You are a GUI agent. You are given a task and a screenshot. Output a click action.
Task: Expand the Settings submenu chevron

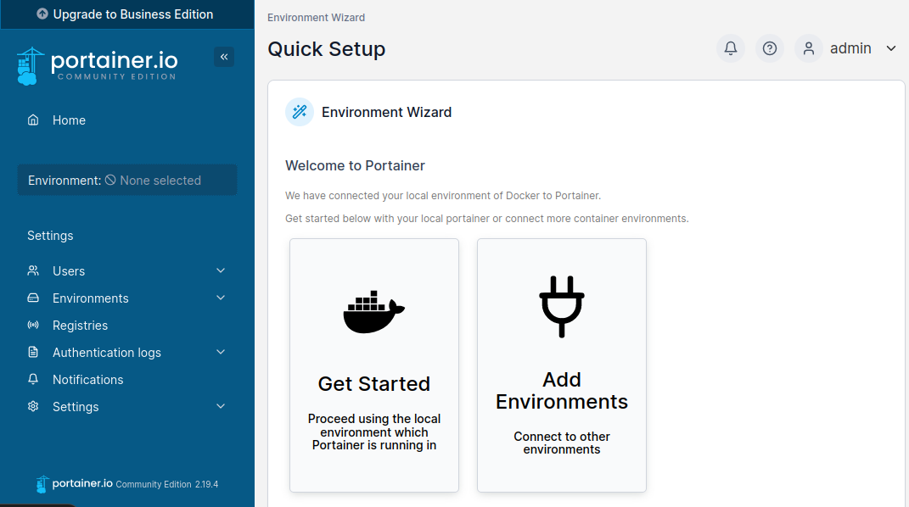[x=221, y=406]
